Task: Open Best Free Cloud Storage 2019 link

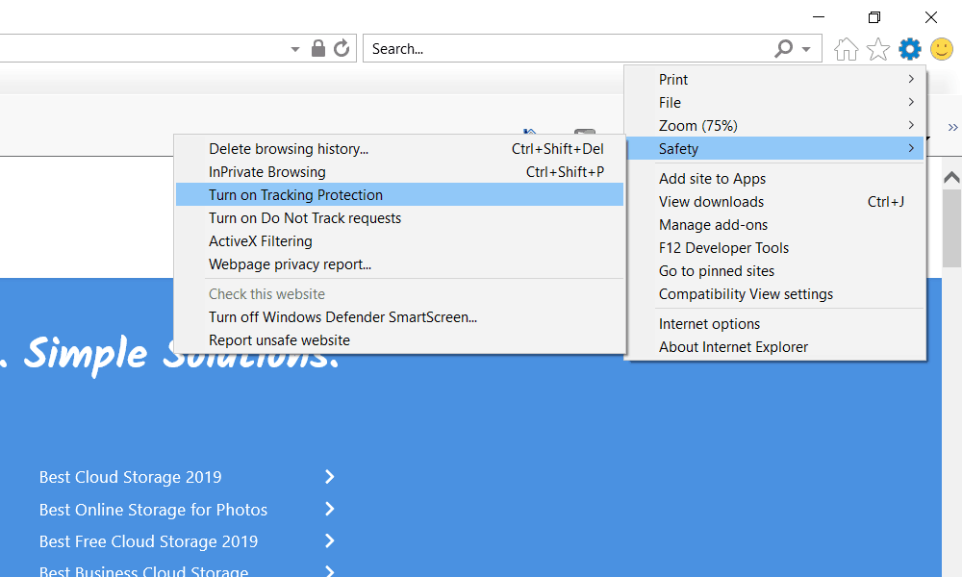Action: (148, 541)
